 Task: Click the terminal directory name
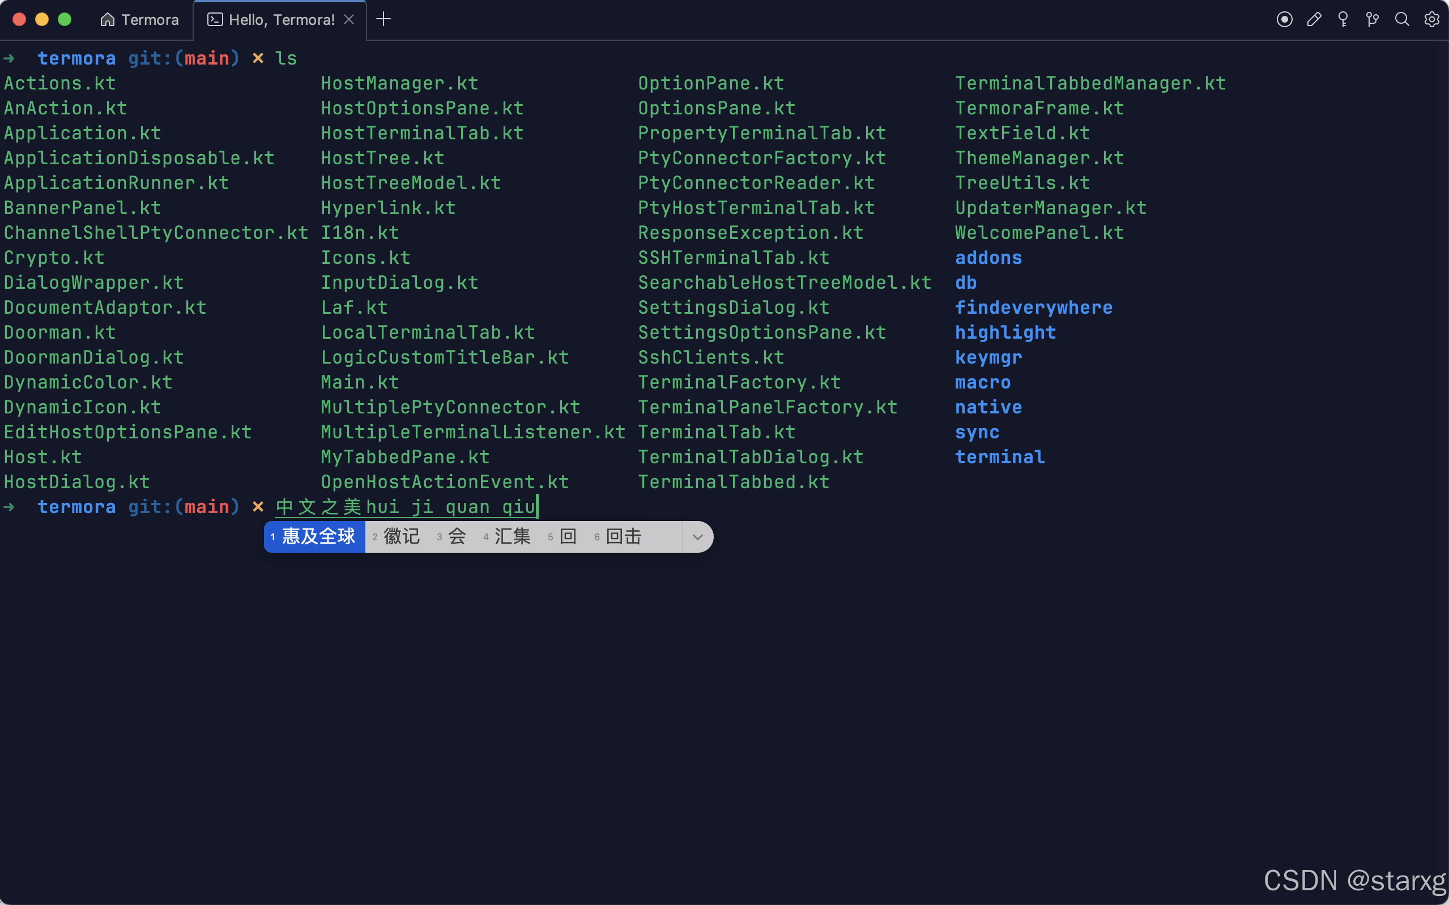coord(1000,457)
